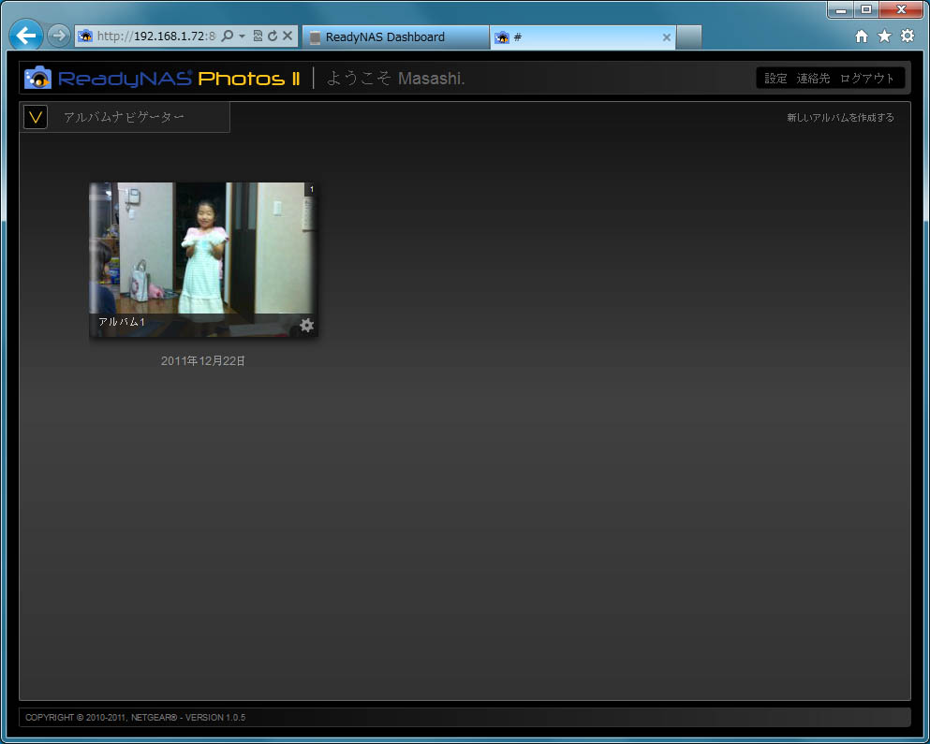The height and width of the screenshot is (744, 930).
Task: Go back with the browser back arrow
Action: pyautogui.click(x=26, y=36)
